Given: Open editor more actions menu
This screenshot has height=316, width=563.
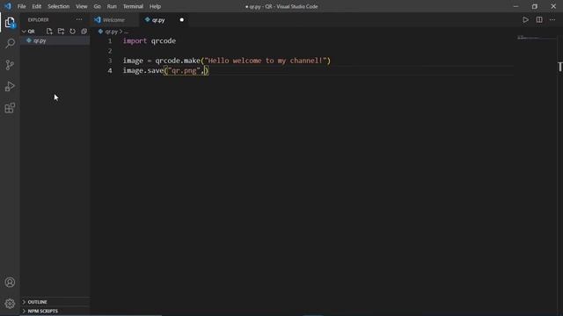Looking at the screenshot, I should pos(552,19).
